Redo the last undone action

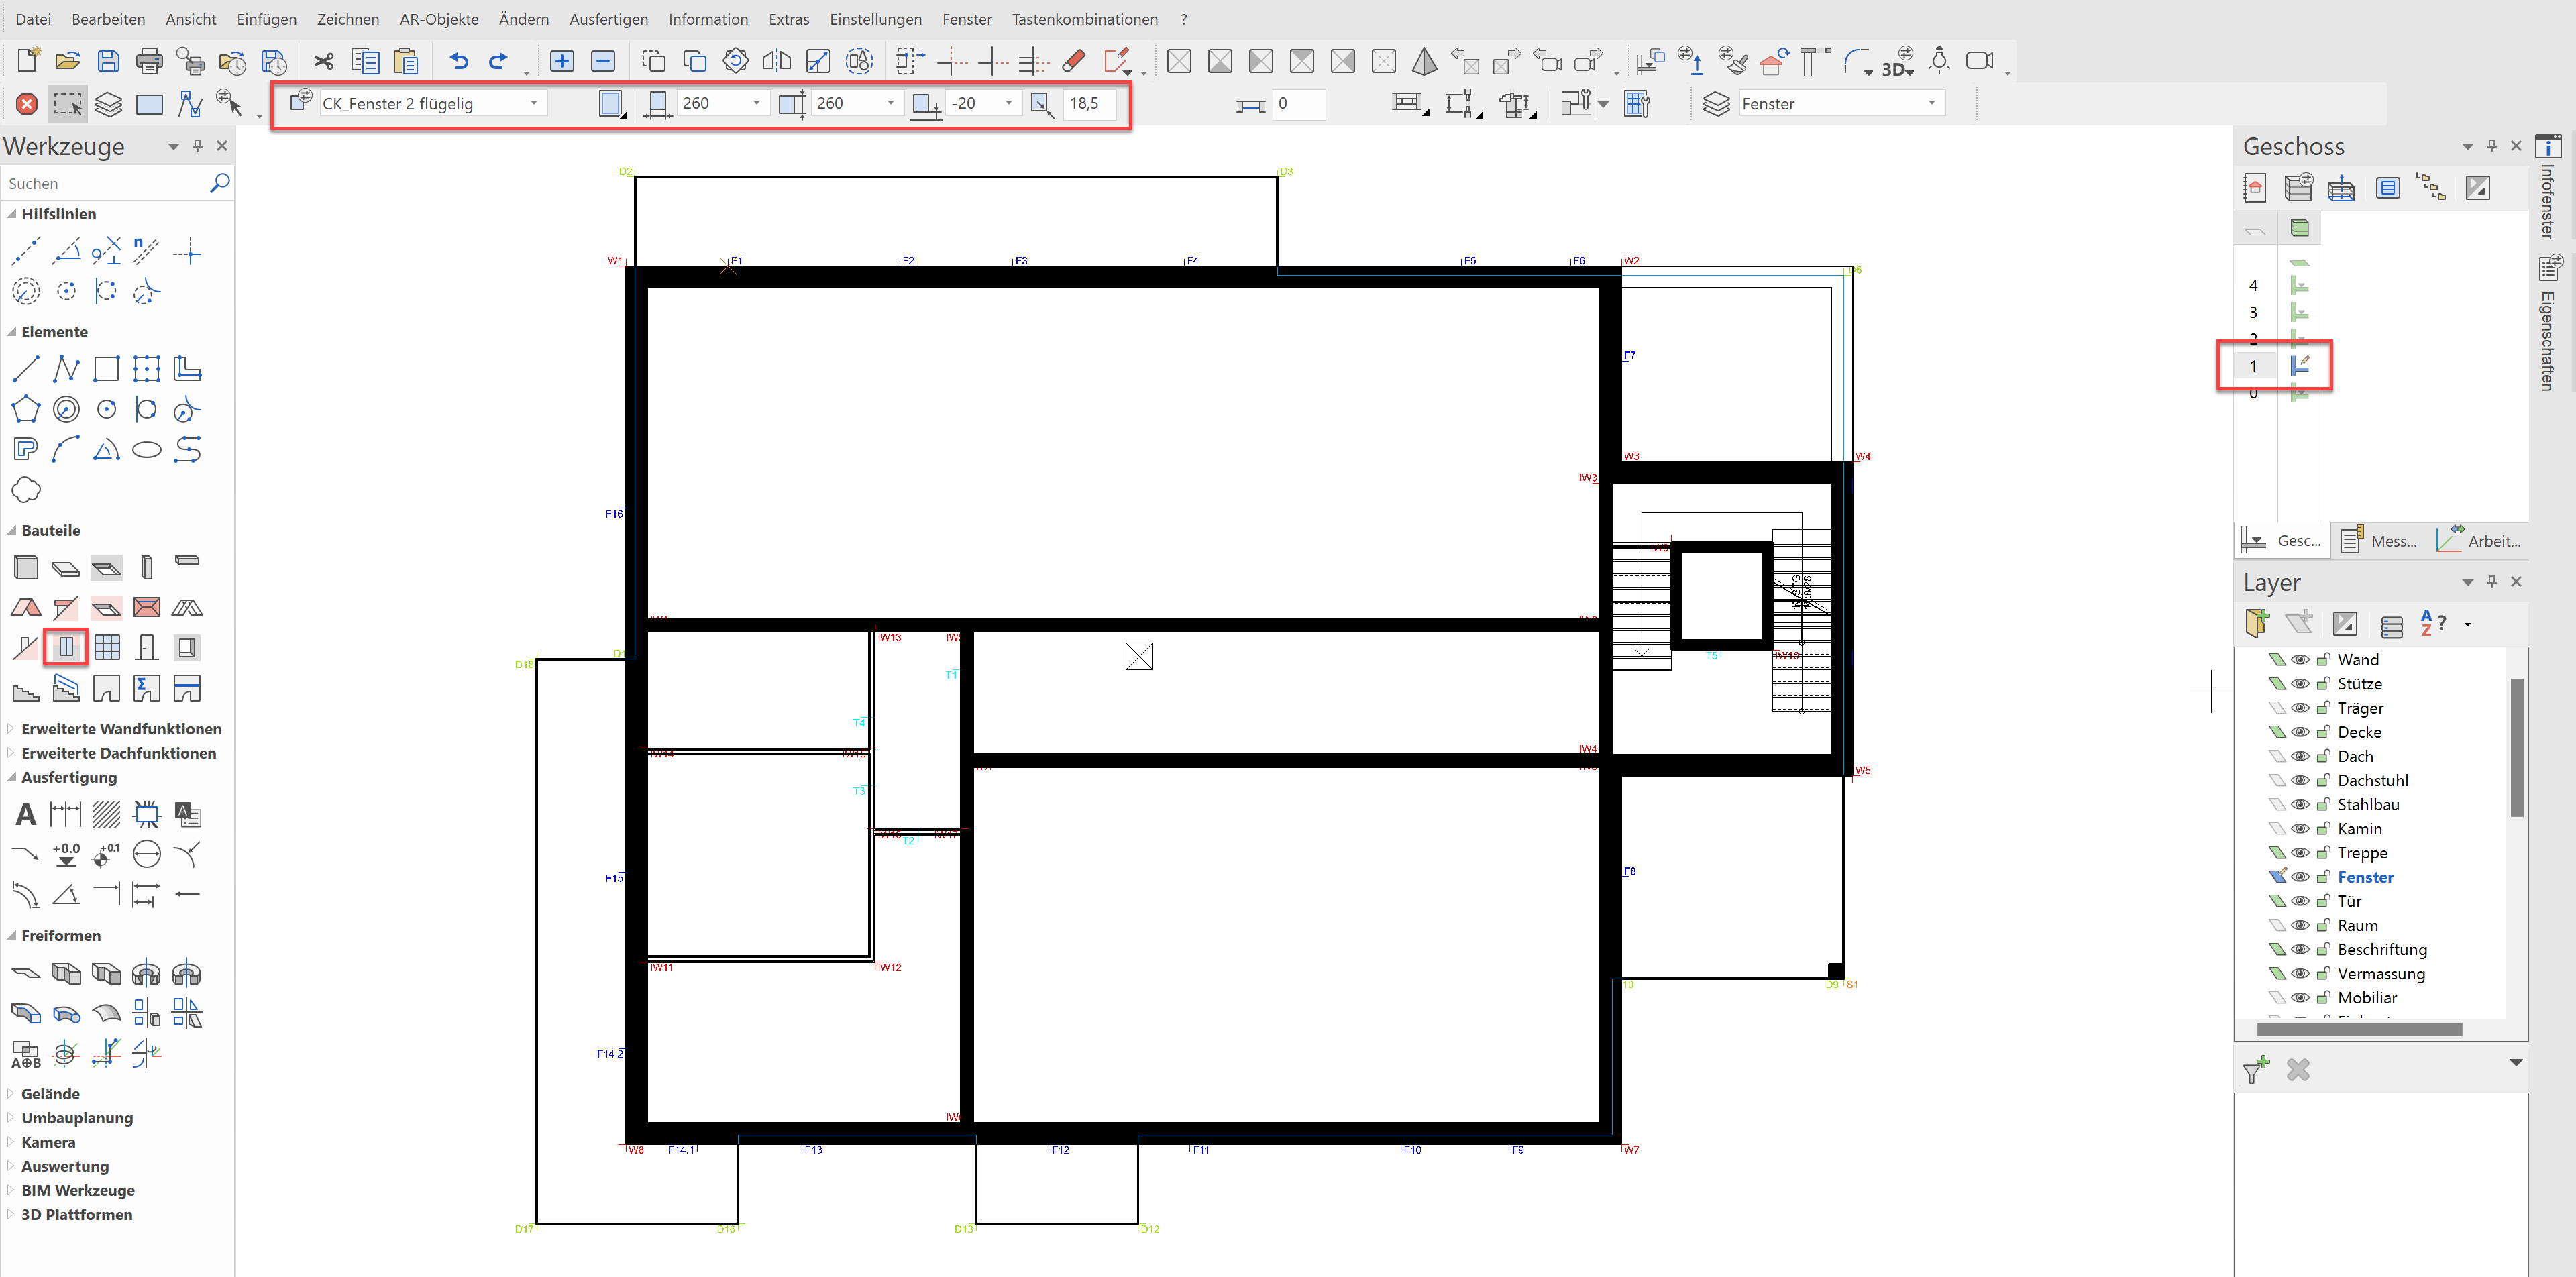pyautogui.click(x=498, y=61)
